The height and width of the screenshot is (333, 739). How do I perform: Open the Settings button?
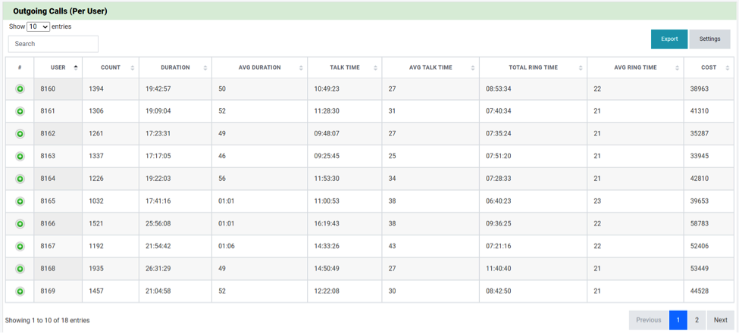(709, 39)
